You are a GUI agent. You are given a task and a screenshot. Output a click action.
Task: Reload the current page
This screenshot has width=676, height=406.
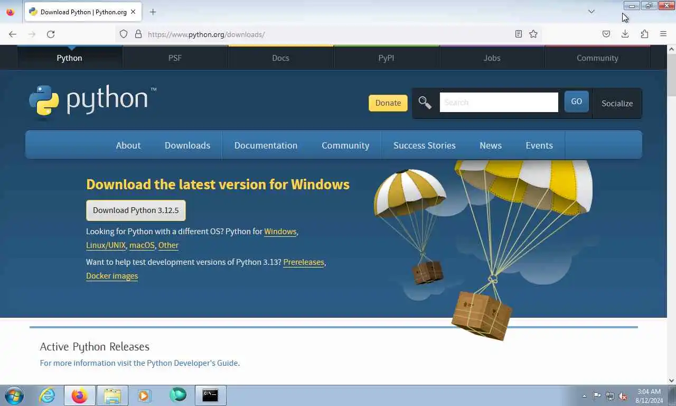coord(51,34)
